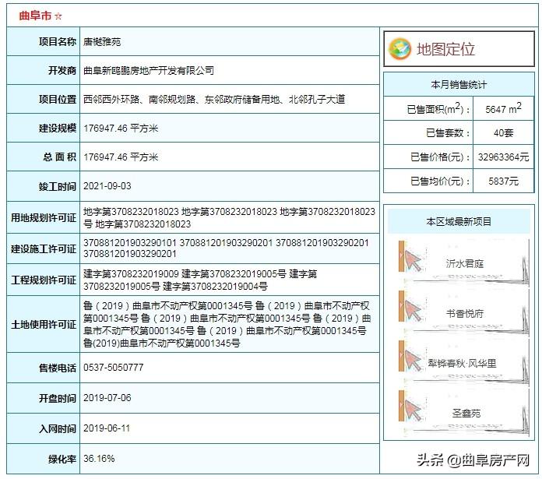Viewport: 542px width, 479px height.
Task: Click the 项目位置 row label
Action: click(x=58, y=100)
